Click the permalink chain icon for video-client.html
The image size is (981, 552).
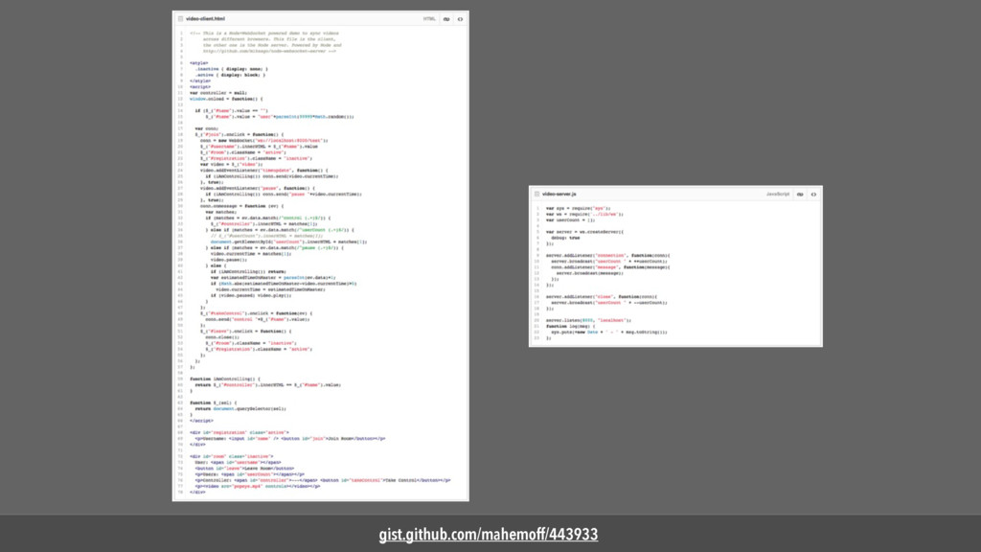[x=446, y=19]
